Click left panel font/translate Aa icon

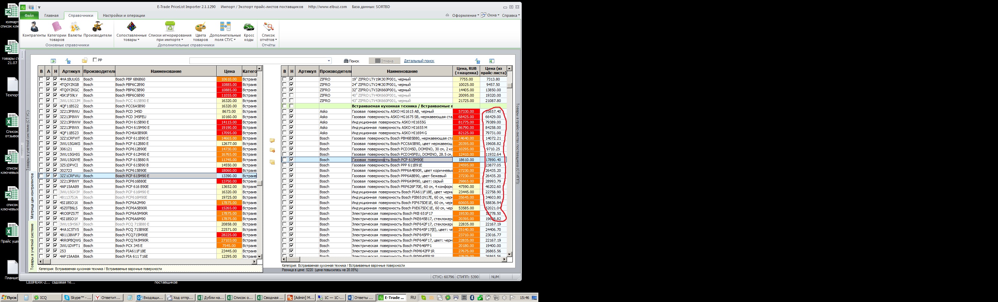tap(68, 61)
